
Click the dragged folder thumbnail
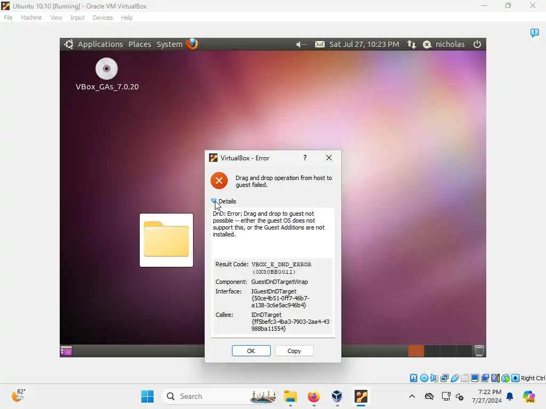click(166, 240)
